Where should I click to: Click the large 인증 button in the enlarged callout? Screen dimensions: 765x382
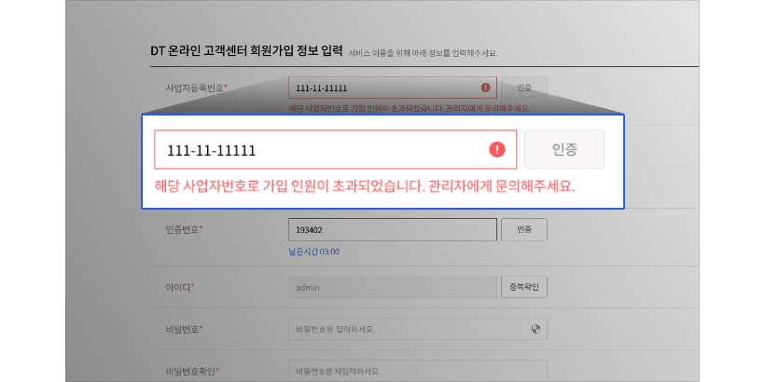pyautogui.click(x=564, y=149)
